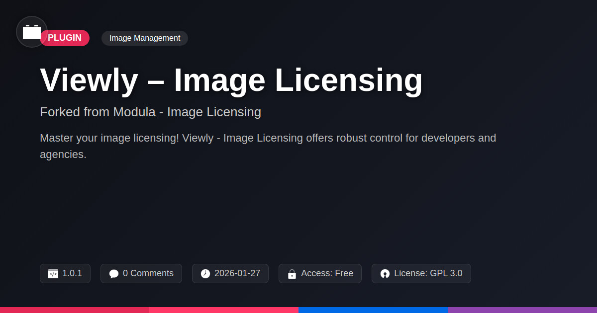The image size is (597, 313).
Task: Click the plugin block logo icon
Action: click(x=32, y=32)
